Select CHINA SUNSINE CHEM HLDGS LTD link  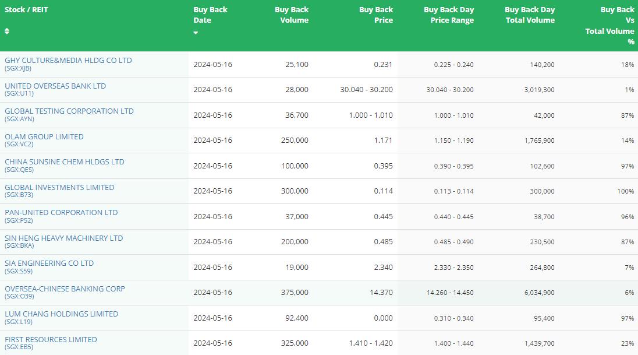65,162
